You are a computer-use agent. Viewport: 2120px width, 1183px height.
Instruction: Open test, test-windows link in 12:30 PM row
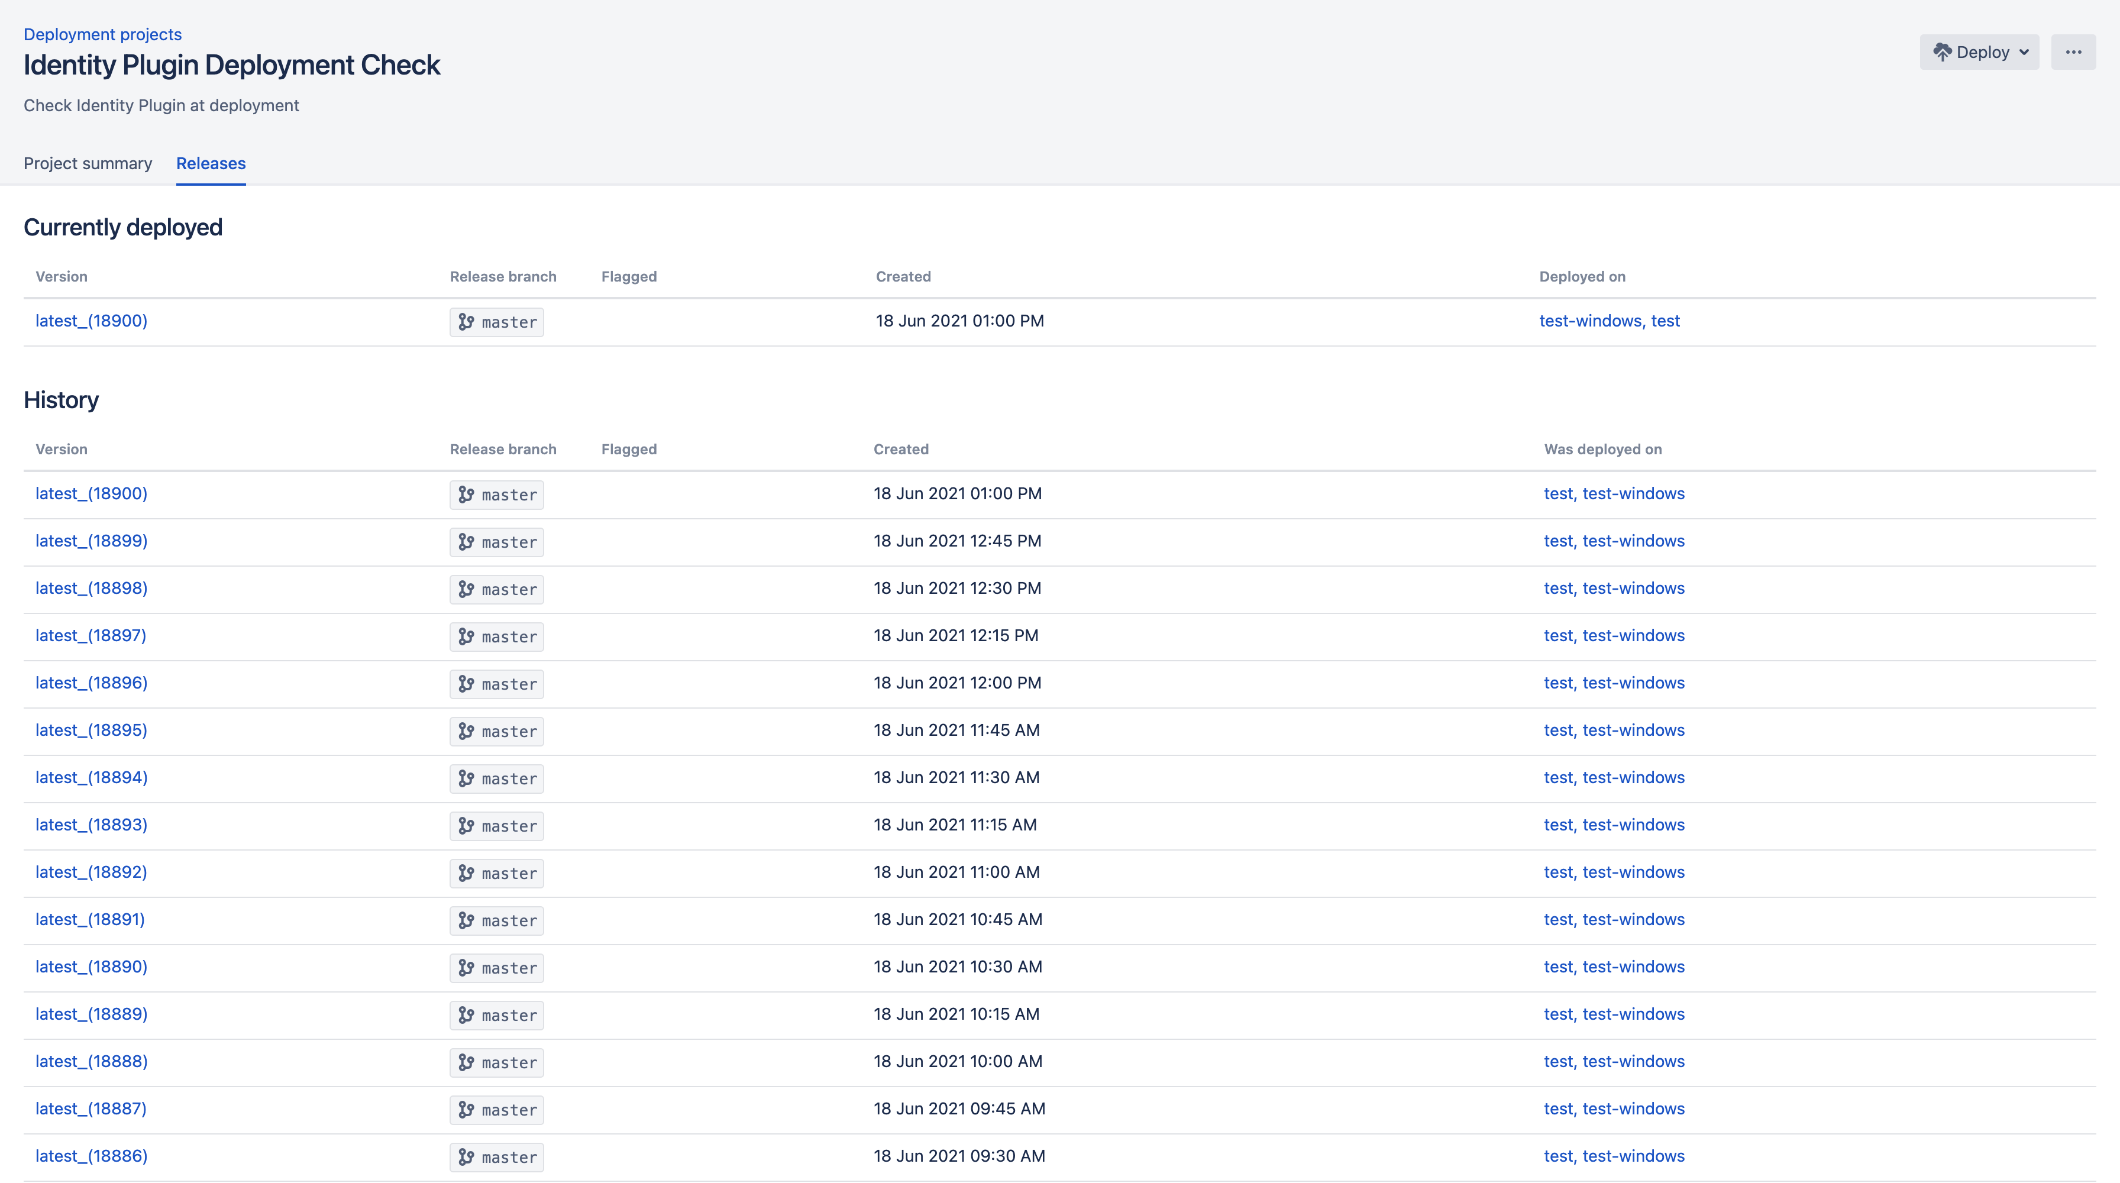click(x=1614, y=588)
